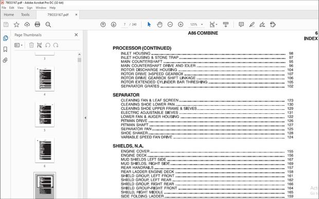Click the upload to cloud icon
This screenshot has height=199, width=319.
pyautogui.click(x=27, y=25)
